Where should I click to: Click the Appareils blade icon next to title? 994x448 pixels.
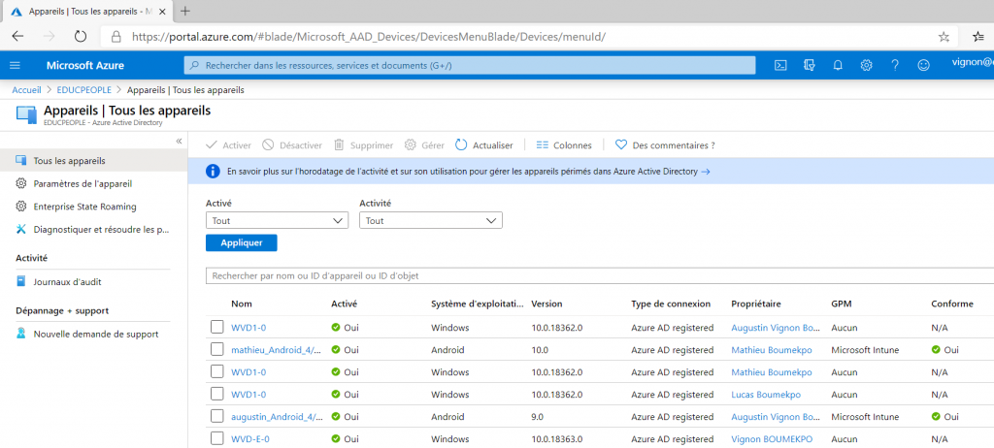click(26, 113)
